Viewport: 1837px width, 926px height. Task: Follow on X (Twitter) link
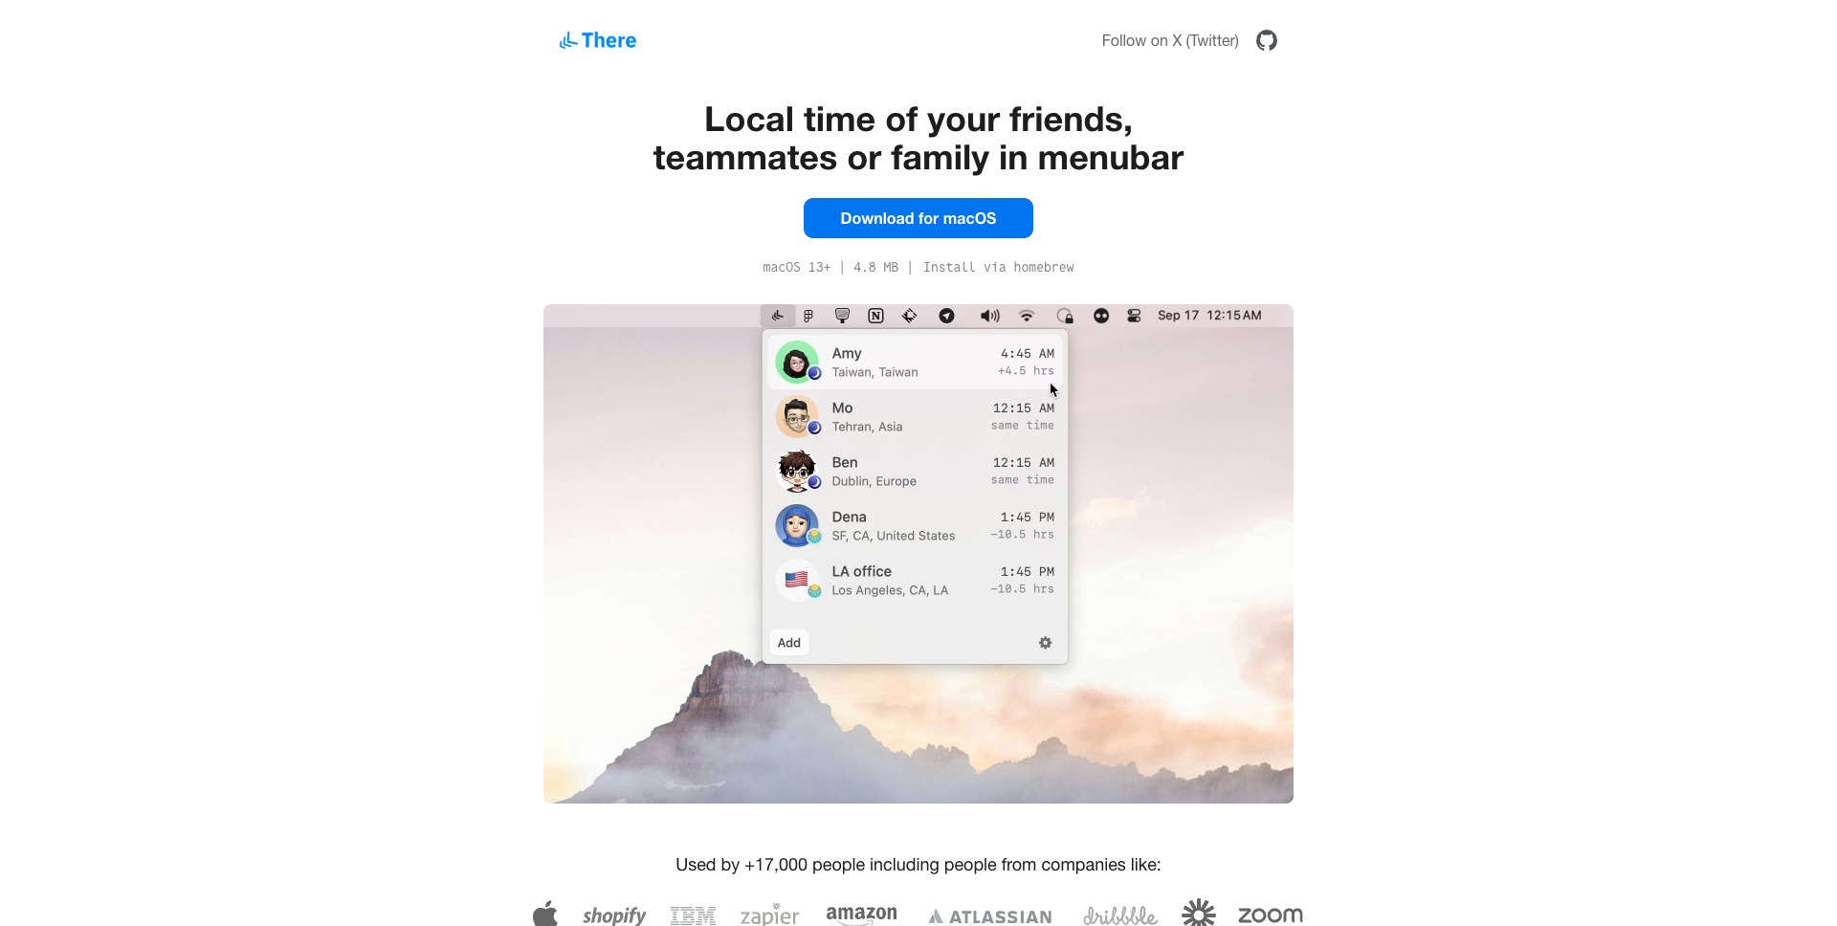(1170, 40)
